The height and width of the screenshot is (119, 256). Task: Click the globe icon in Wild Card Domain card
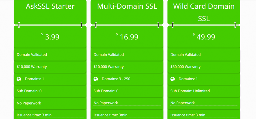[173, 79]
